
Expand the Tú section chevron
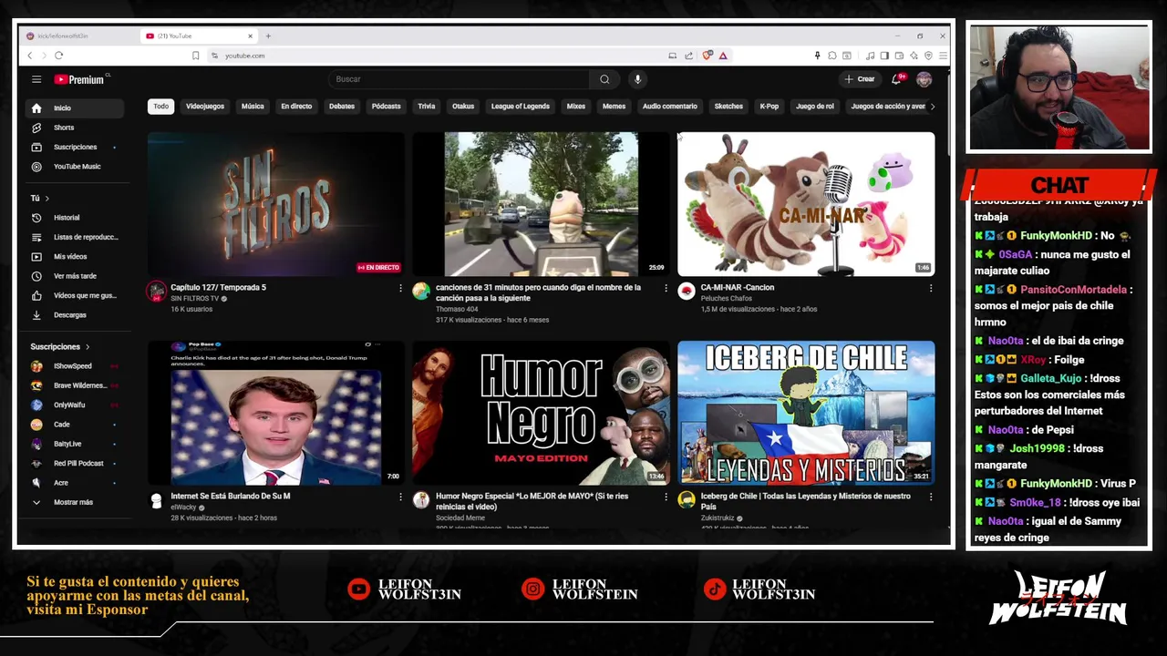click(x=46, y=198)
